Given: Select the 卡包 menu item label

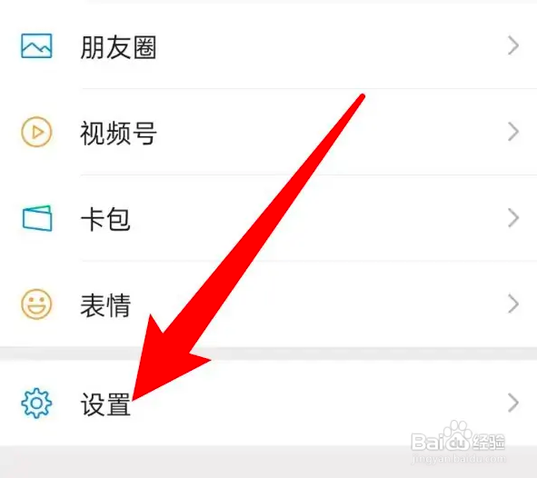Looking at the screenshot, I should [105, 219].
